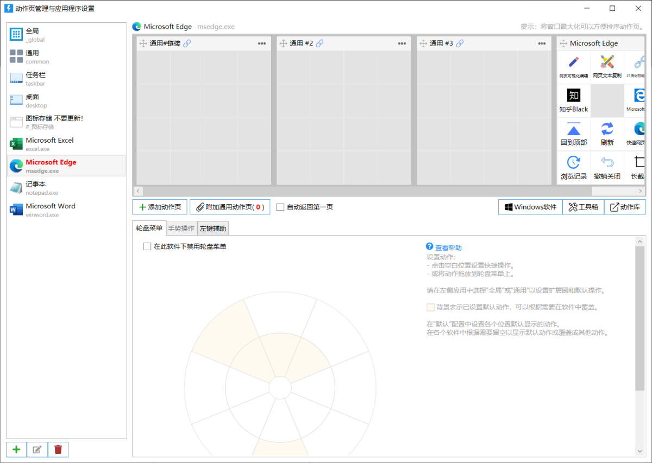Select 记事本 notepad entry

tap(66, 188)
